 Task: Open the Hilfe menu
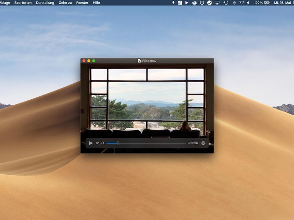coord(96,3)
